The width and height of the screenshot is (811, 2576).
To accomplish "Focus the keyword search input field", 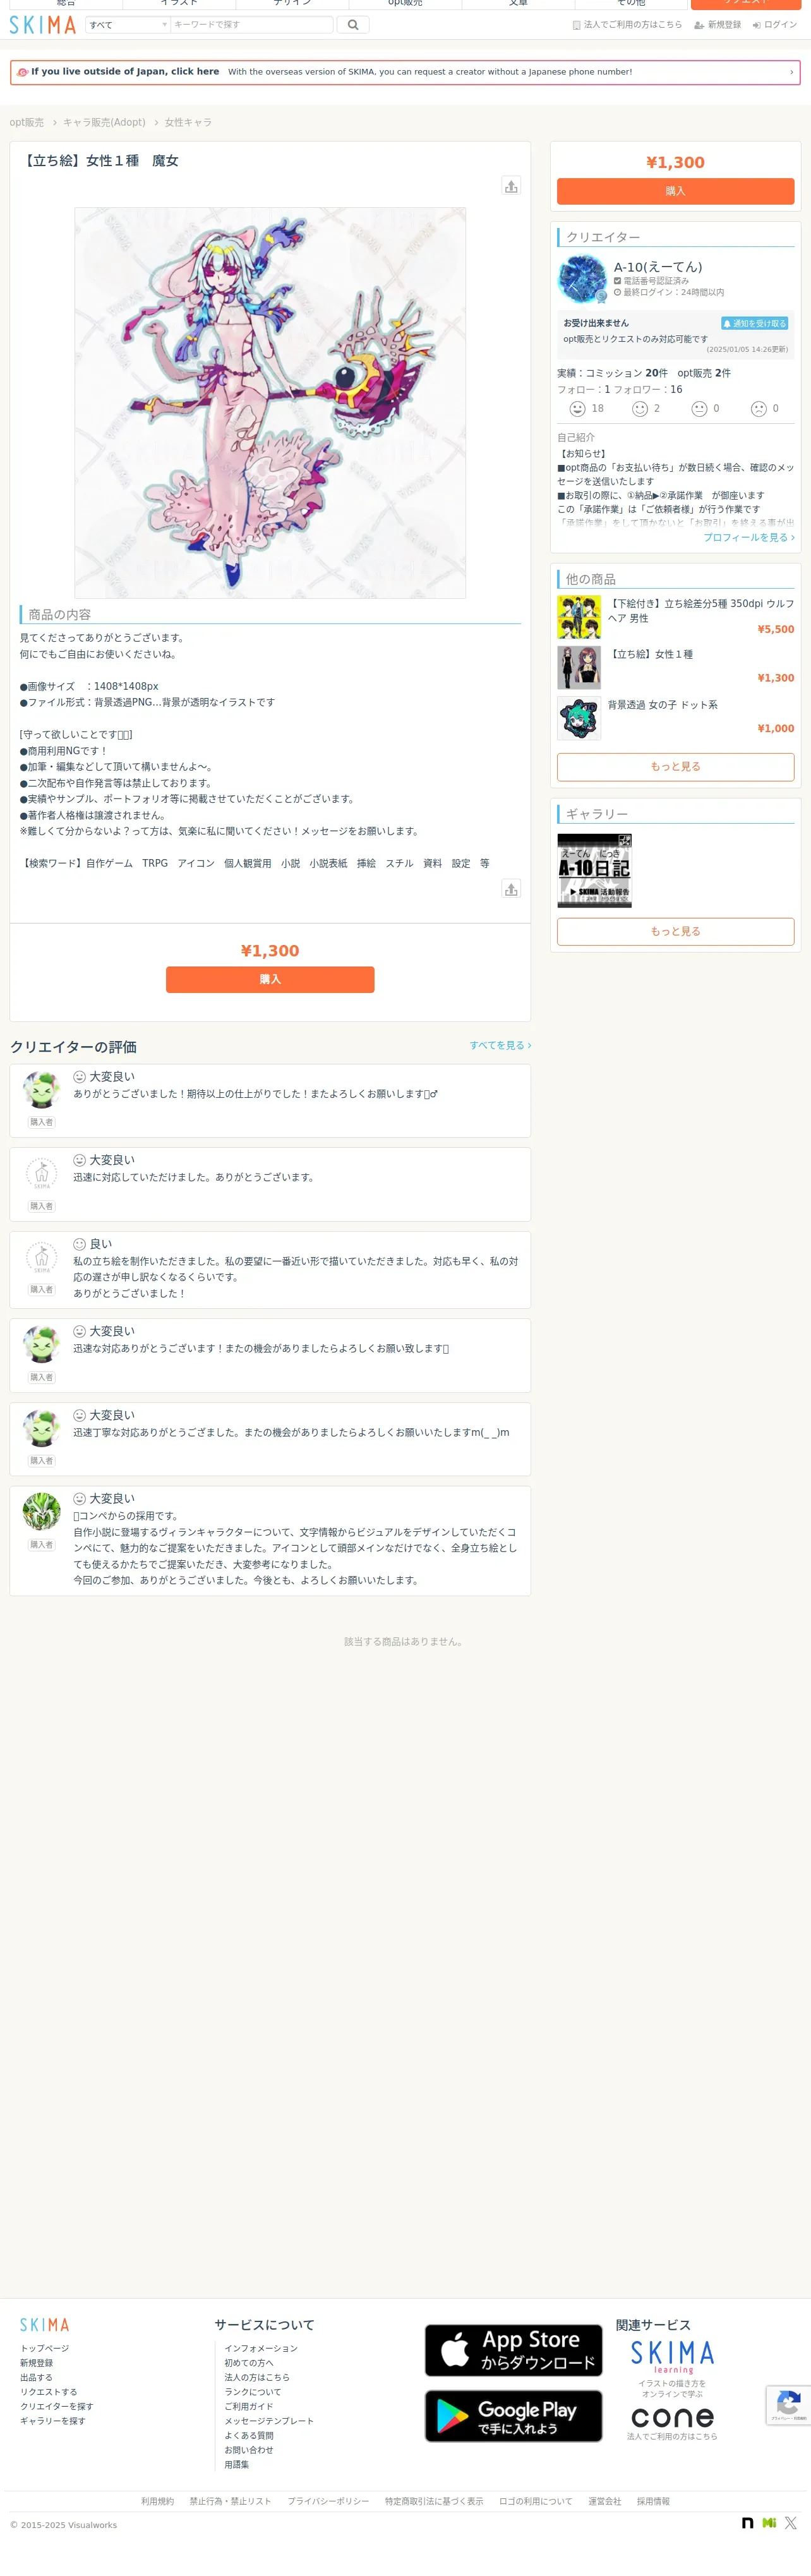I will pos(251,25).
